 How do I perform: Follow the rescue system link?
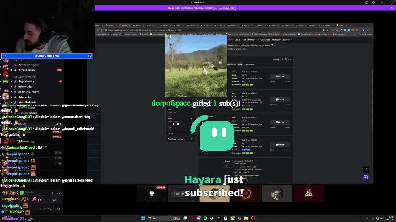pyautogui.click(x=265, y=45)
